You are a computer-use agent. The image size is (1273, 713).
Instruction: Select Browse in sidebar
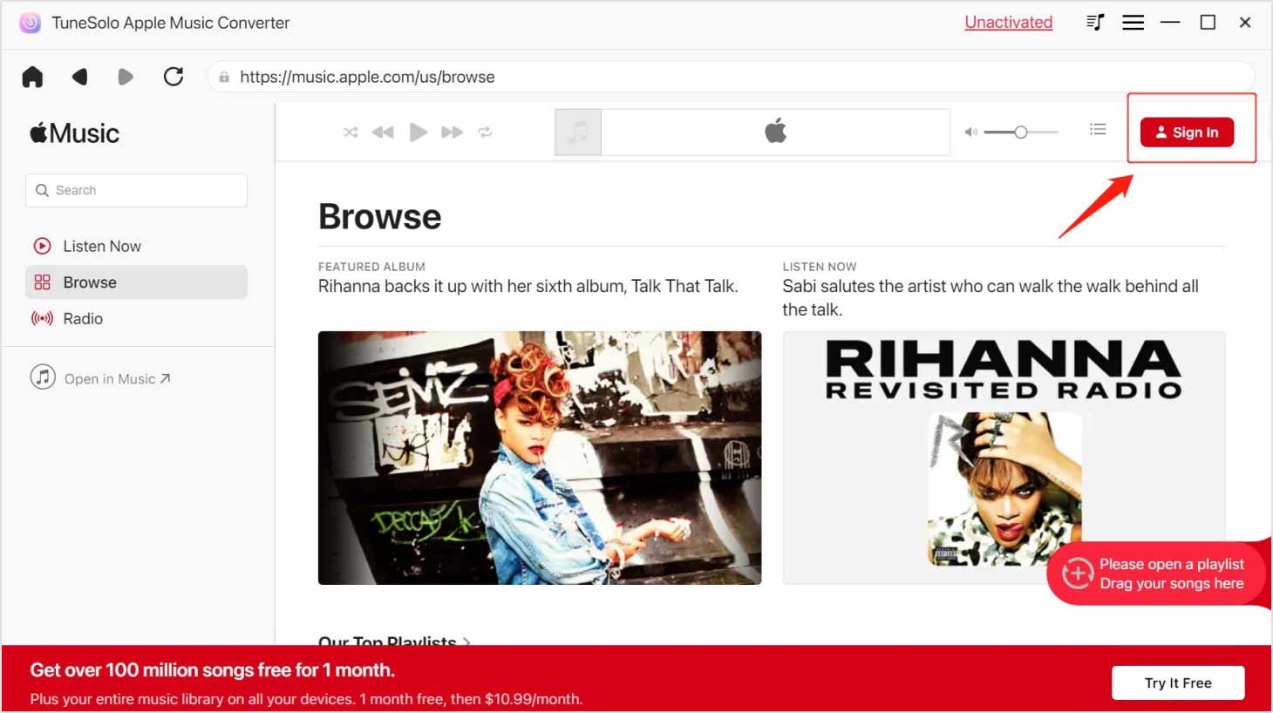pos(136,282)
